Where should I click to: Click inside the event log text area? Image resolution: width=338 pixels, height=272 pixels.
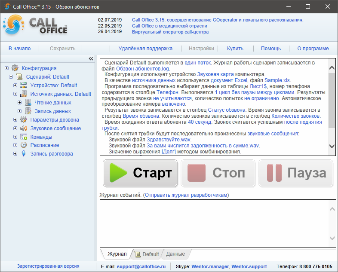213,223
